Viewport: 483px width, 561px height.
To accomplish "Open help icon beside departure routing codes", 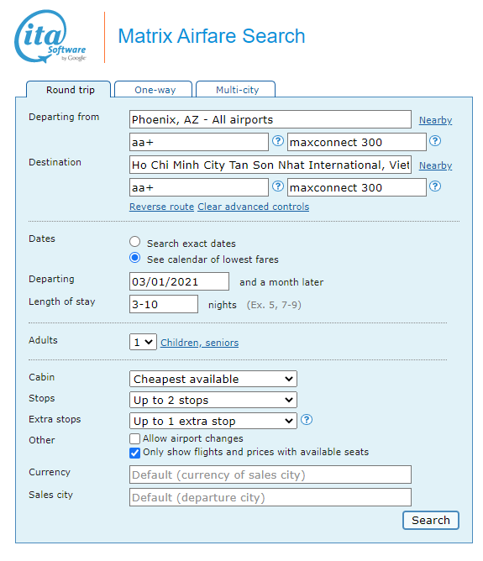I will [278, 141].
